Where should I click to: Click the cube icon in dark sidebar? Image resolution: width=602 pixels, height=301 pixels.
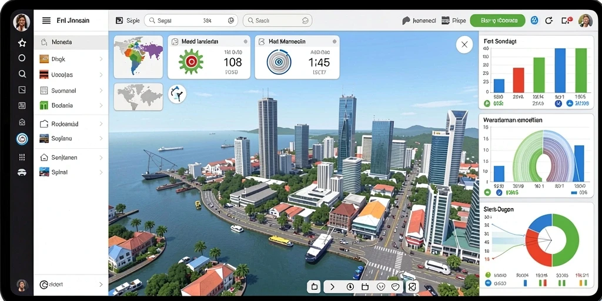click(22, 122)
